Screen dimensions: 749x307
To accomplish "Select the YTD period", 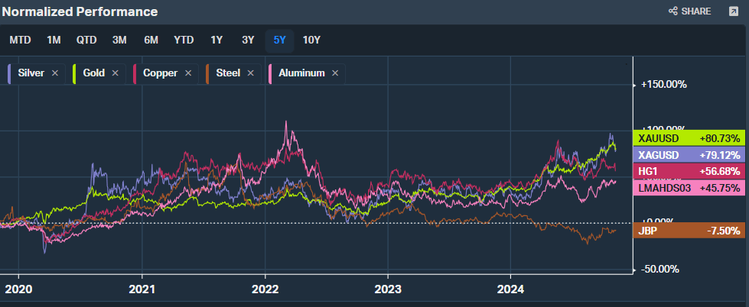I will pos(184,40).
